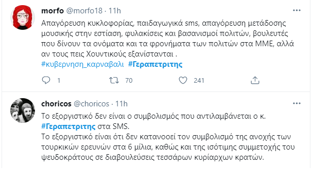
Task: Click the @choricos handle
Action: pos(92,104)
